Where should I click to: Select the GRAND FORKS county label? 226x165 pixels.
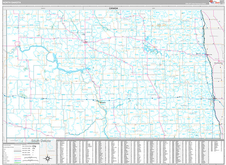coord(197,56)
